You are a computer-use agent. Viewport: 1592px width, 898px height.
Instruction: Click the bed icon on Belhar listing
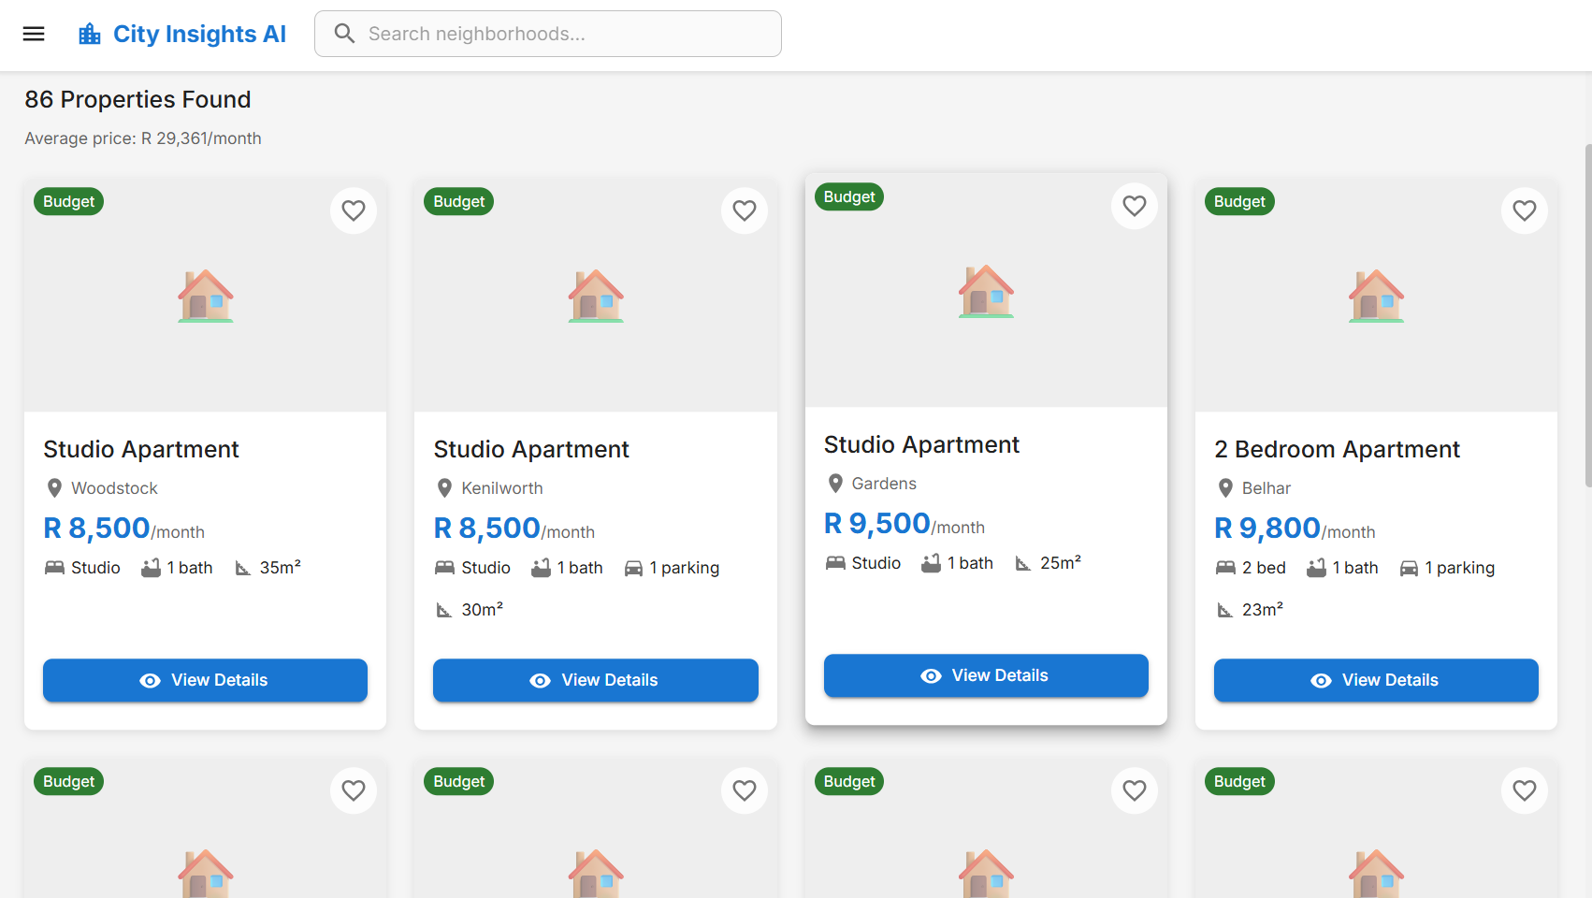[x=1225, y=568]
